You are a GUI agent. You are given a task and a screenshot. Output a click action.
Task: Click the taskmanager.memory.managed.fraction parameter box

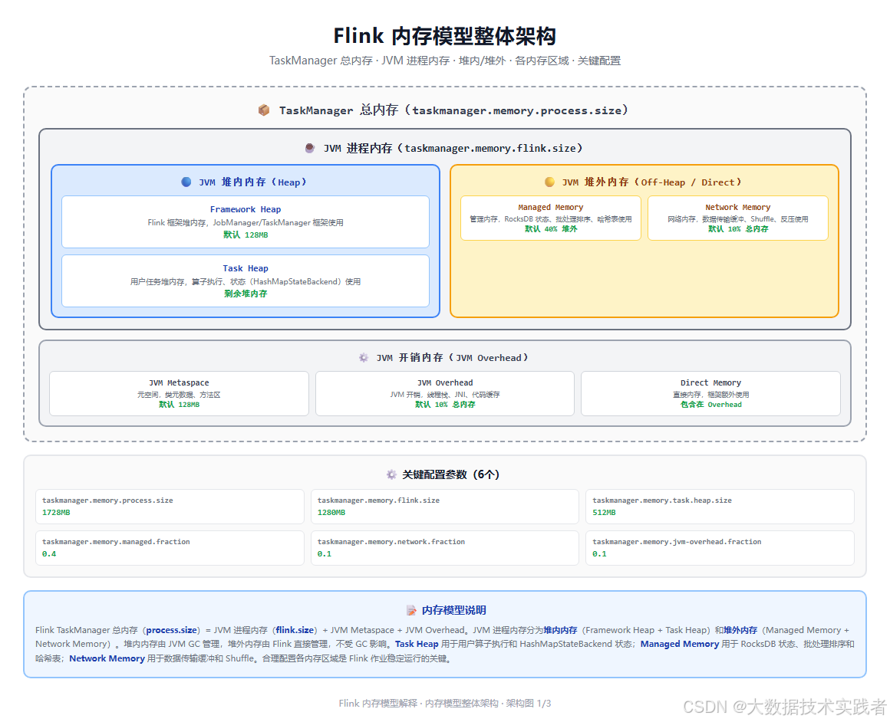(170, 548)
